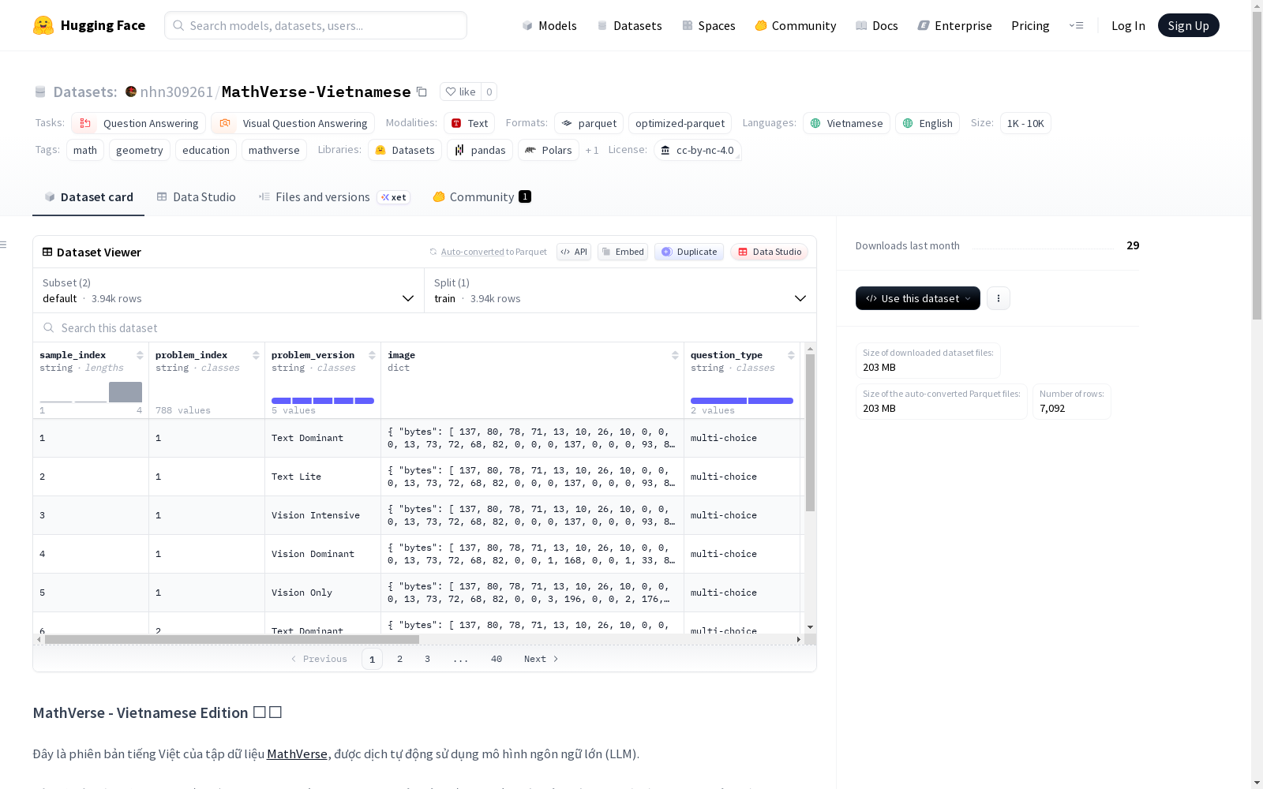Screen dimensions: 1263x789
Task: Click the nhn309261 user avatar
Action: coord(131,92)
